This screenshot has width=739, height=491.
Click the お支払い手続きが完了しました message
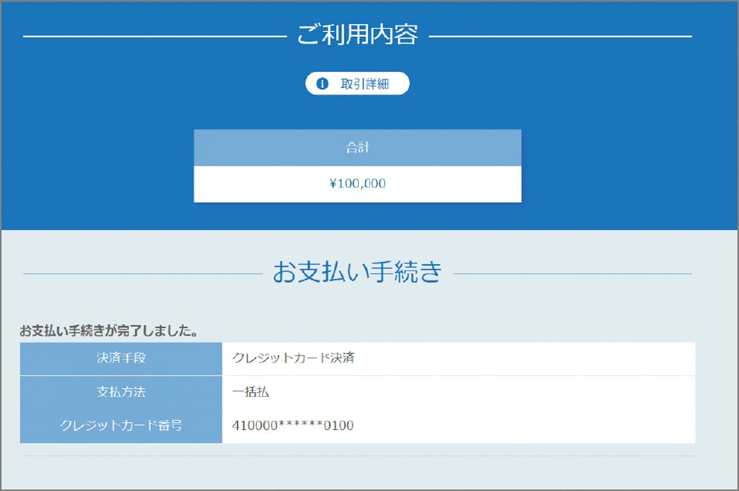point(108,331)
